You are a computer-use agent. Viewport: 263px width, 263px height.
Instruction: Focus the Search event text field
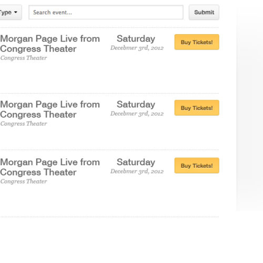(106, 12)
